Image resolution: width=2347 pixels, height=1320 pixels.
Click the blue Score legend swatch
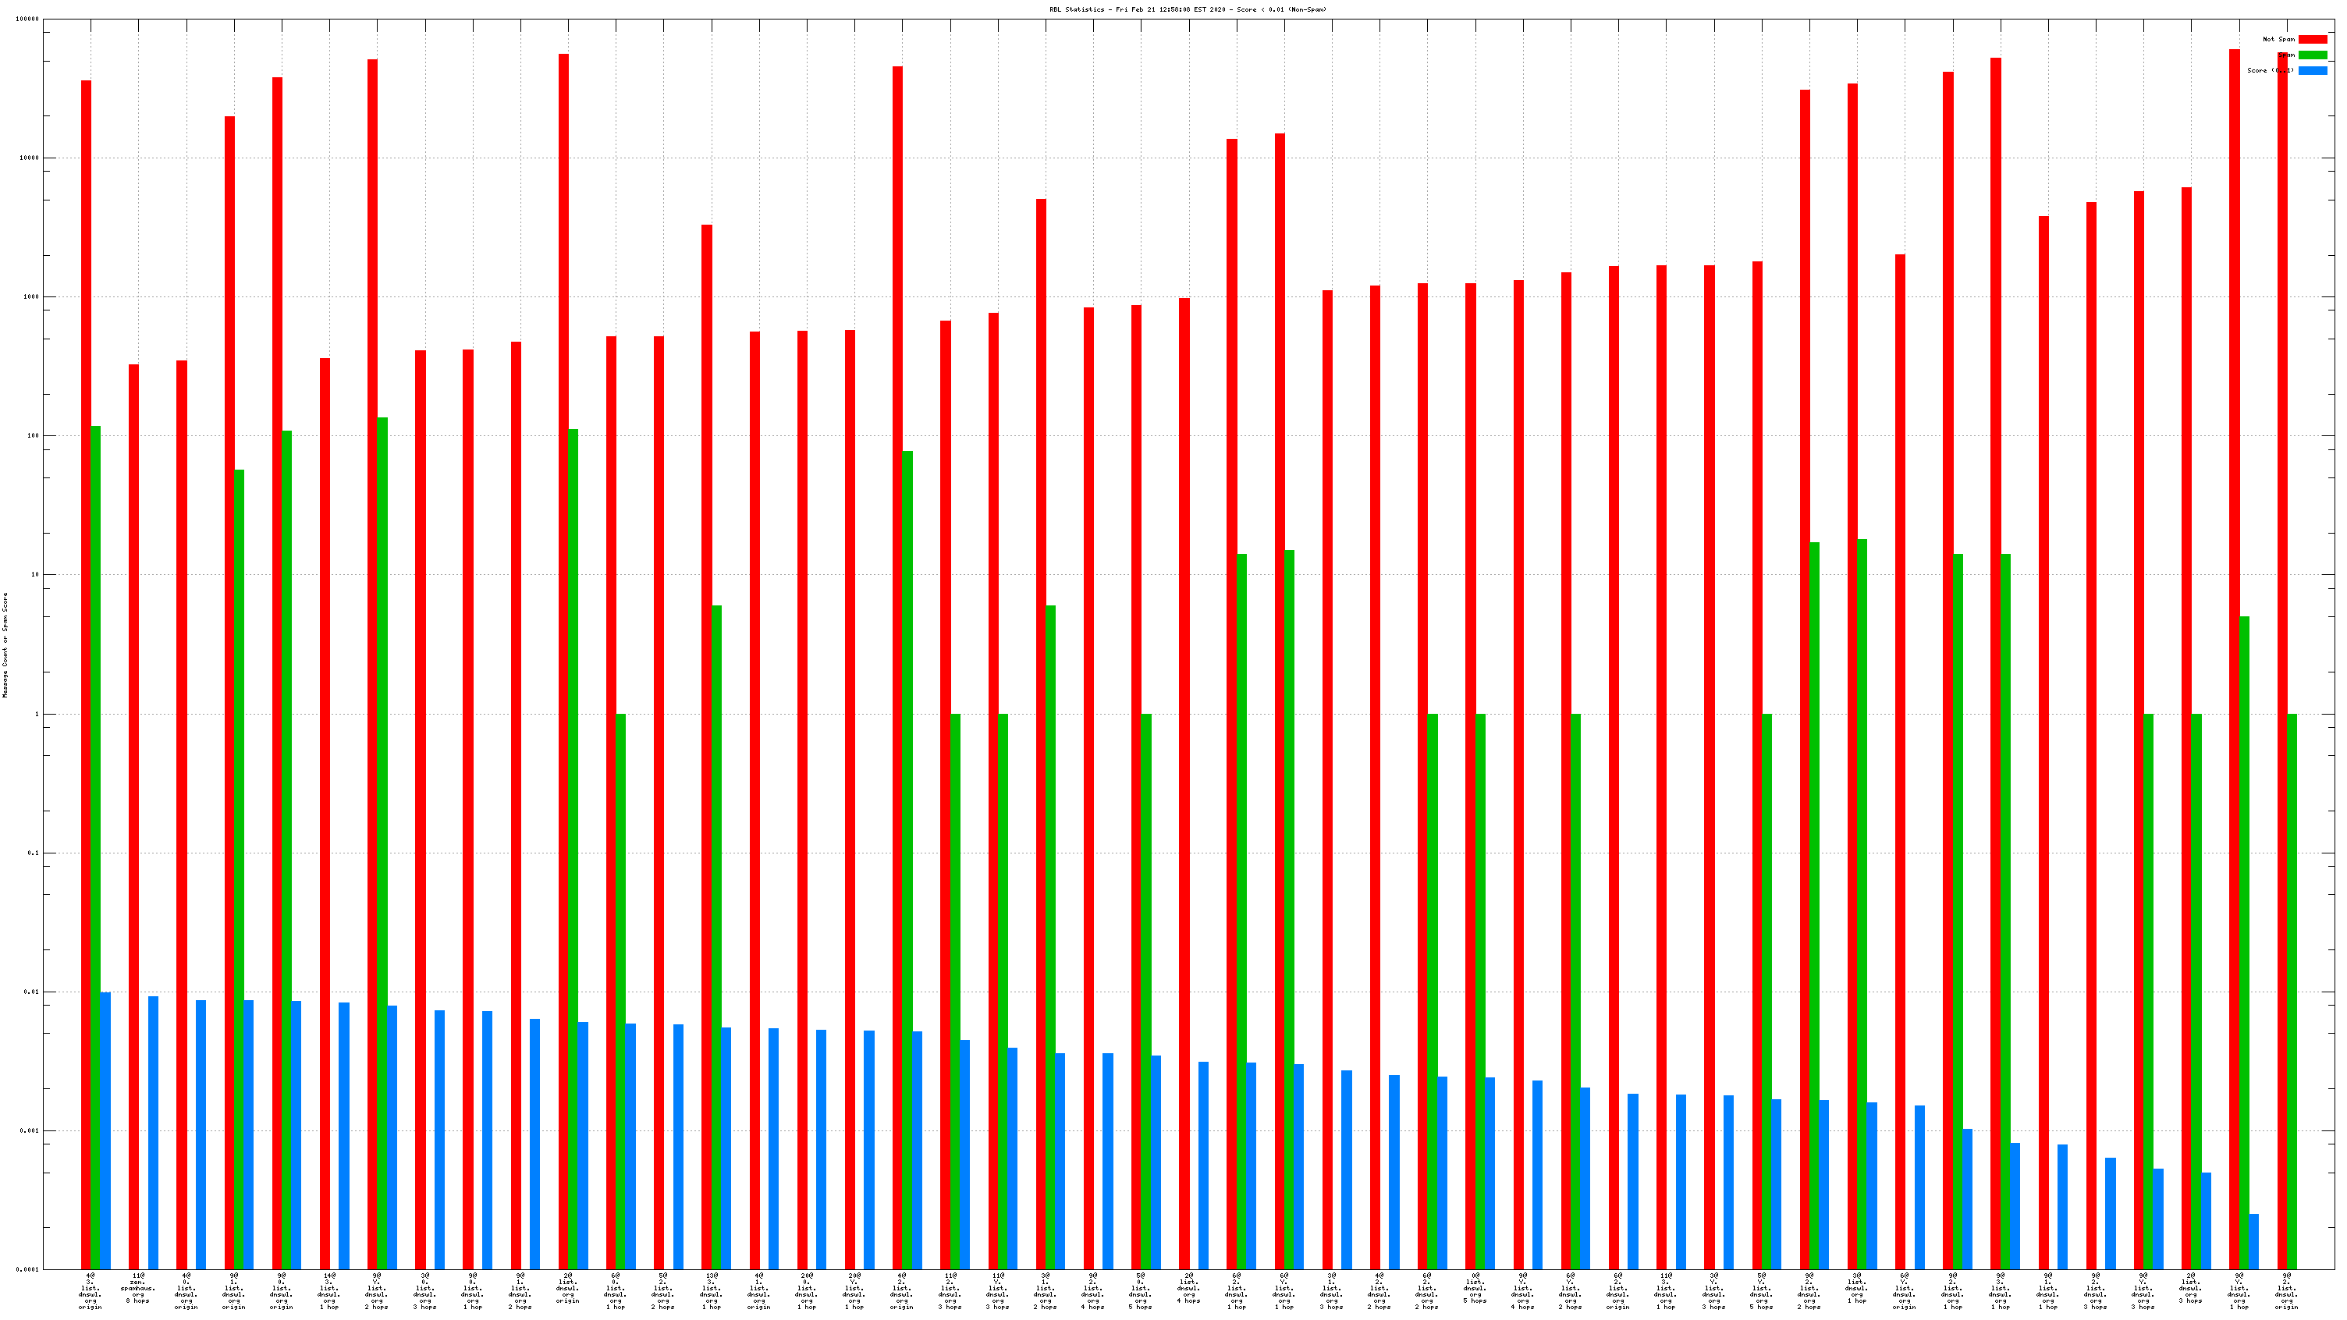point(2313,70)
